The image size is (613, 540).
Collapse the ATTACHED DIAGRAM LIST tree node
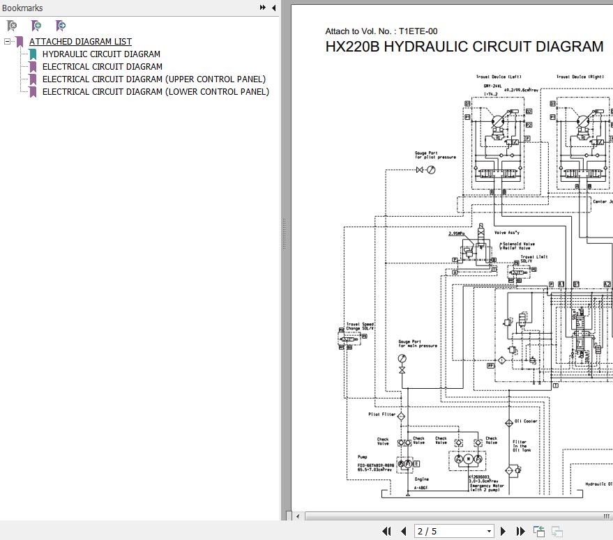pyautogui.click(x=7, y=41)
